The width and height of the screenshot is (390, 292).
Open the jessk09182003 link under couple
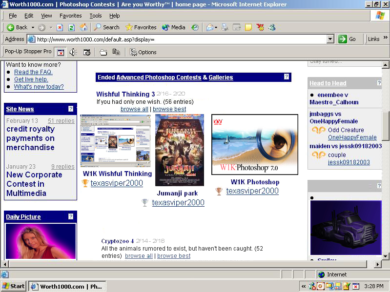click(349, 162)
